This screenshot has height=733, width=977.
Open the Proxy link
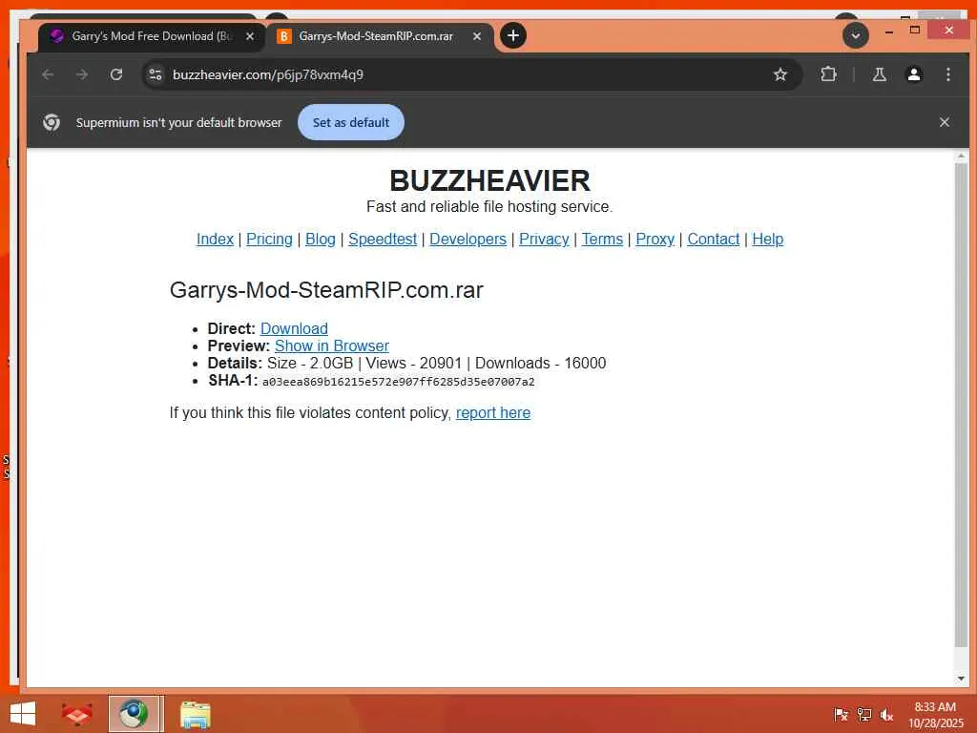[655, 240]
